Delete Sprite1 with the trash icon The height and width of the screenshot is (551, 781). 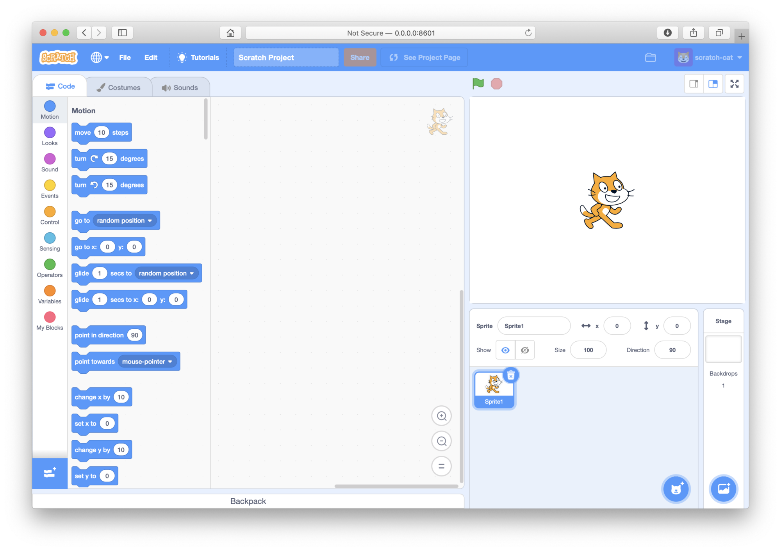(511, 375)
